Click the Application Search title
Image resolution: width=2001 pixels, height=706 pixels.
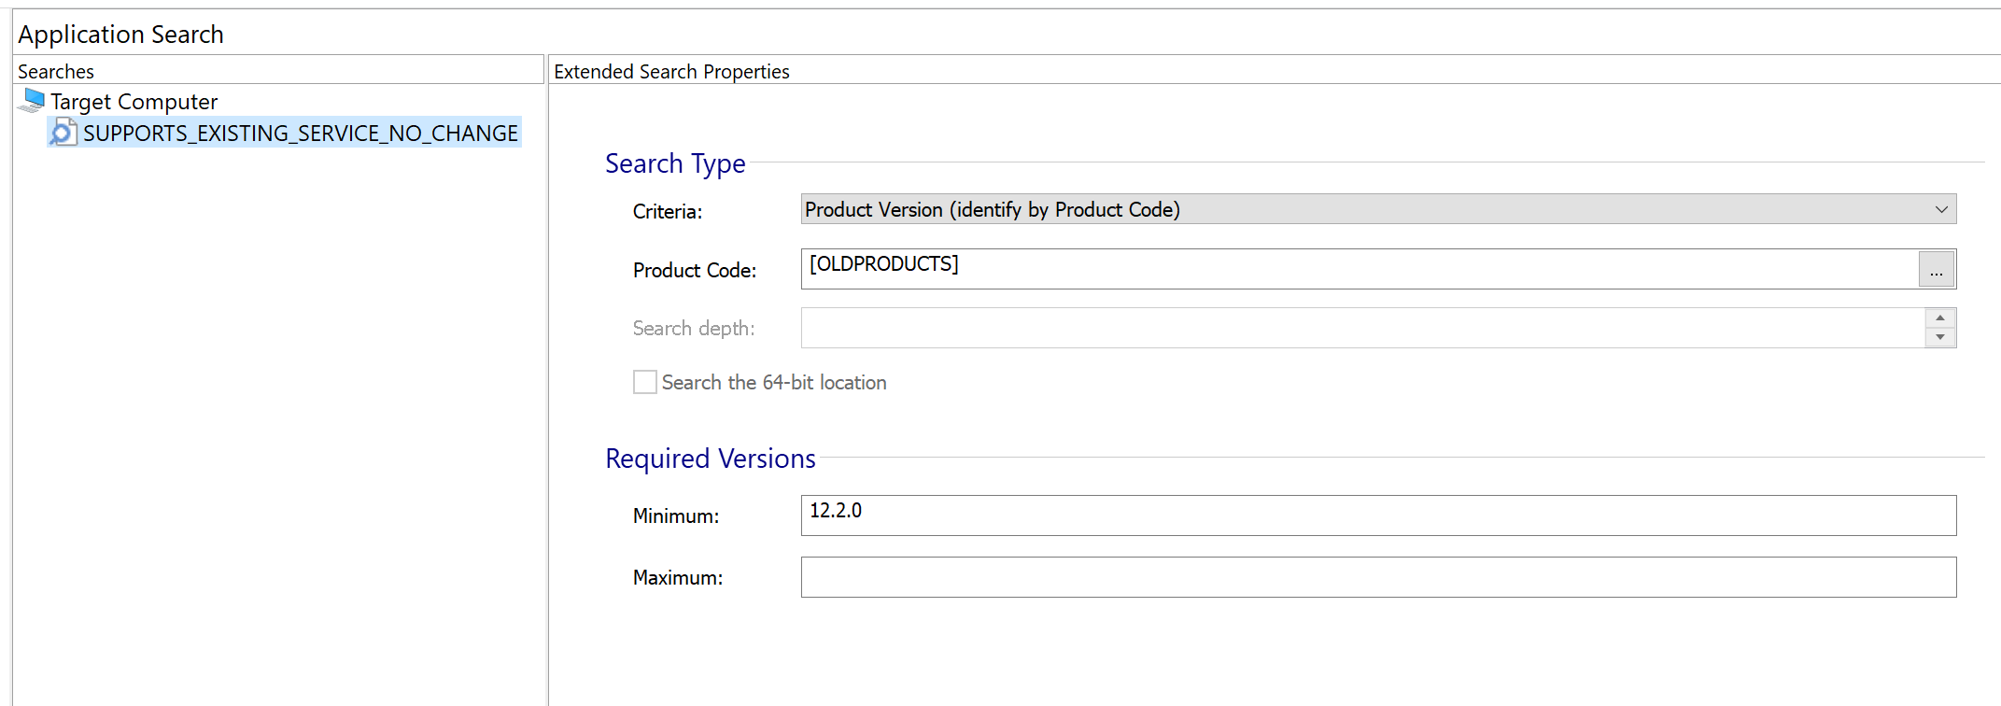(x=120, y=35)
